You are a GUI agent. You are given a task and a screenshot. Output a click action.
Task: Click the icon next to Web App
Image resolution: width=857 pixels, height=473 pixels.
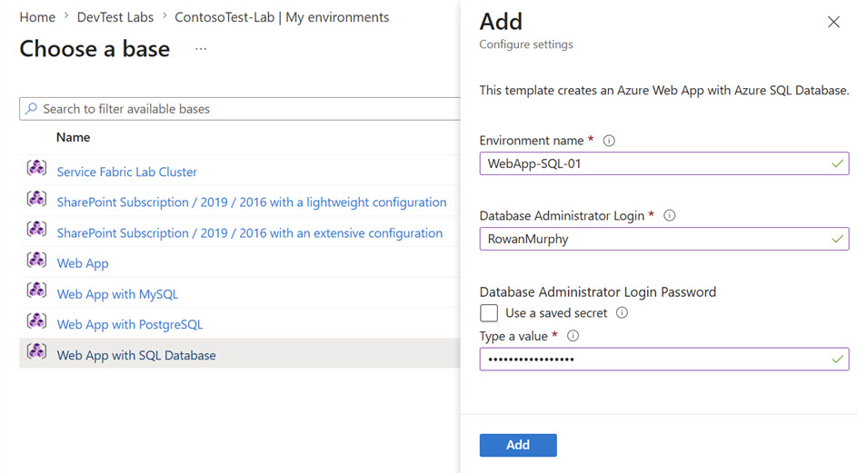coord(36,260)
